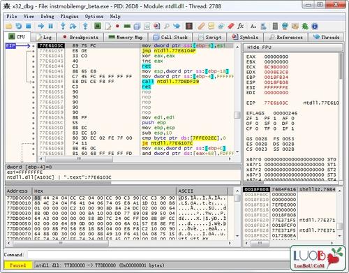Click the green bug report icon
Image resolution: width=349 pixels, height=273 pixels.
(305, 26)
